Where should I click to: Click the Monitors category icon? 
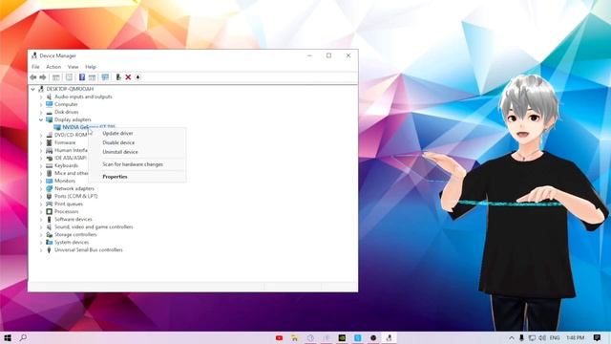[x=49, y=181]
